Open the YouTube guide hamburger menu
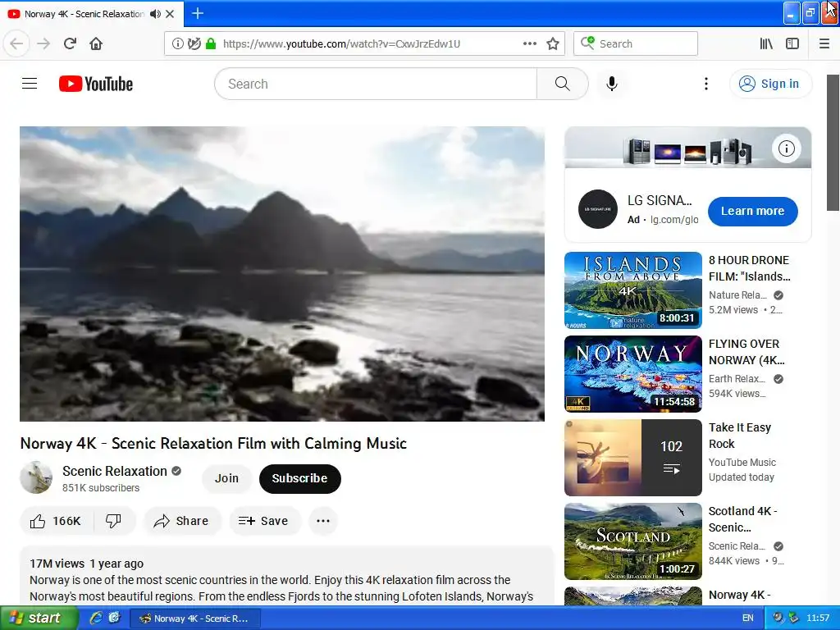Image resolution: width=840 pixels, height=630 pixels. tap(30, 84)
